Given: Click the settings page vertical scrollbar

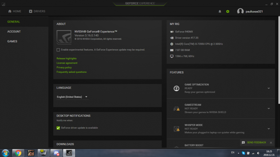Looking at the screenshot, I should click(x=279, y=60).
